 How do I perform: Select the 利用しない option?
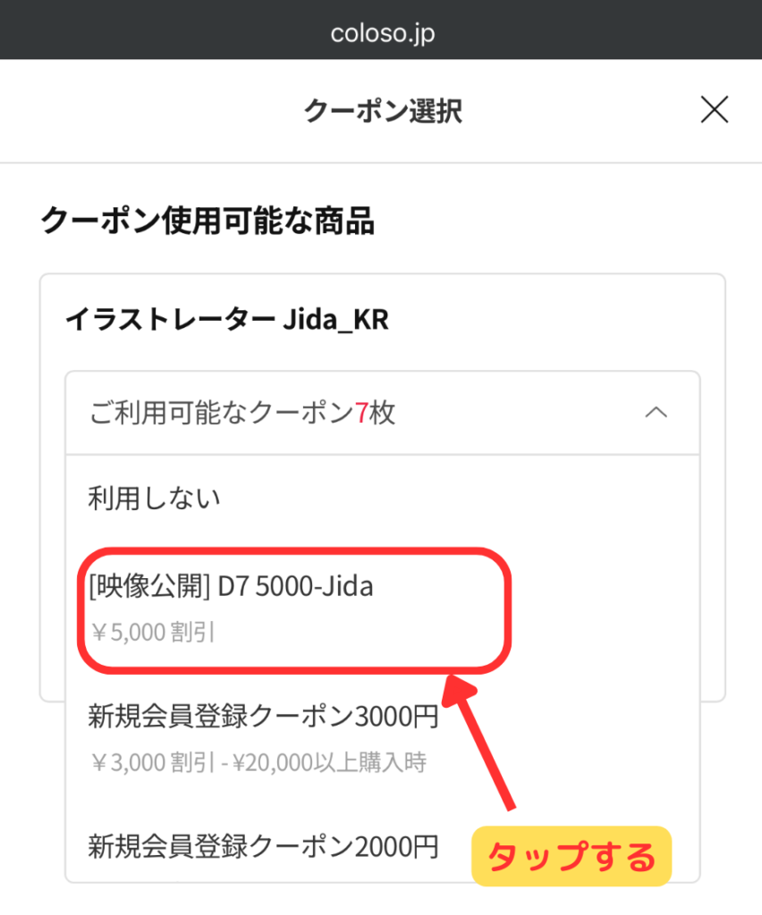point(154,499)
